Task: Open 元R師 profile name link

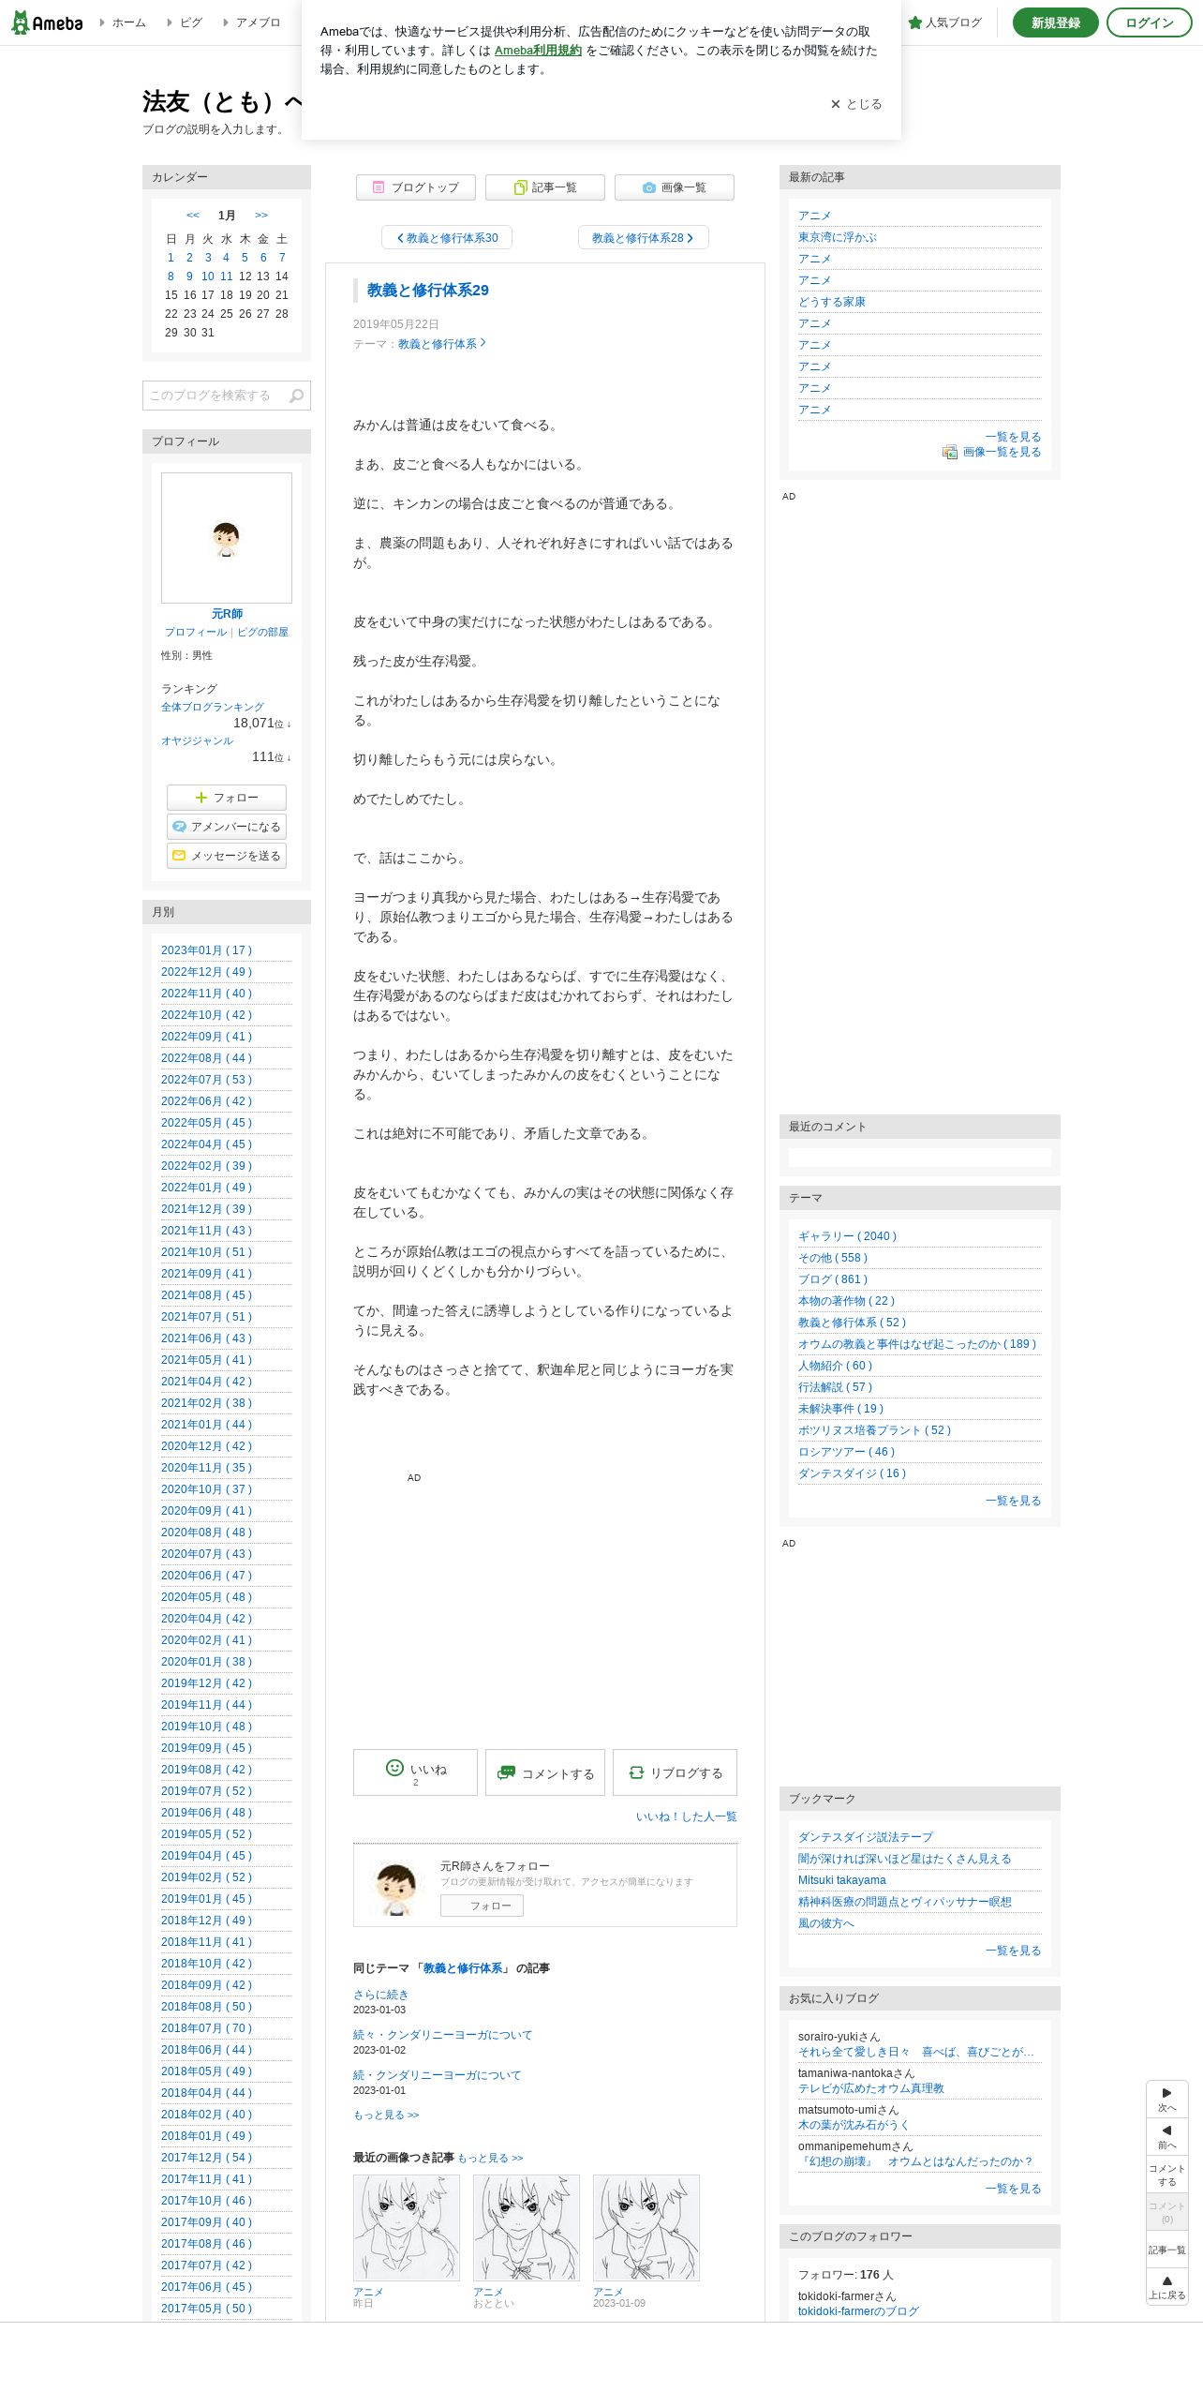Action: (x=227, y=614)
